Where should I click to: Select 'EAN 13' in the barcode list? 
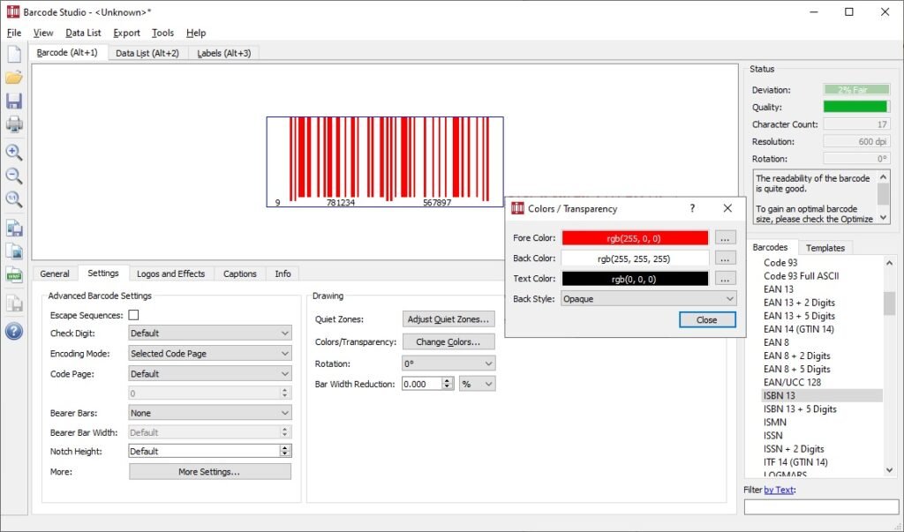pyautogui.click(x=779, y=289)
